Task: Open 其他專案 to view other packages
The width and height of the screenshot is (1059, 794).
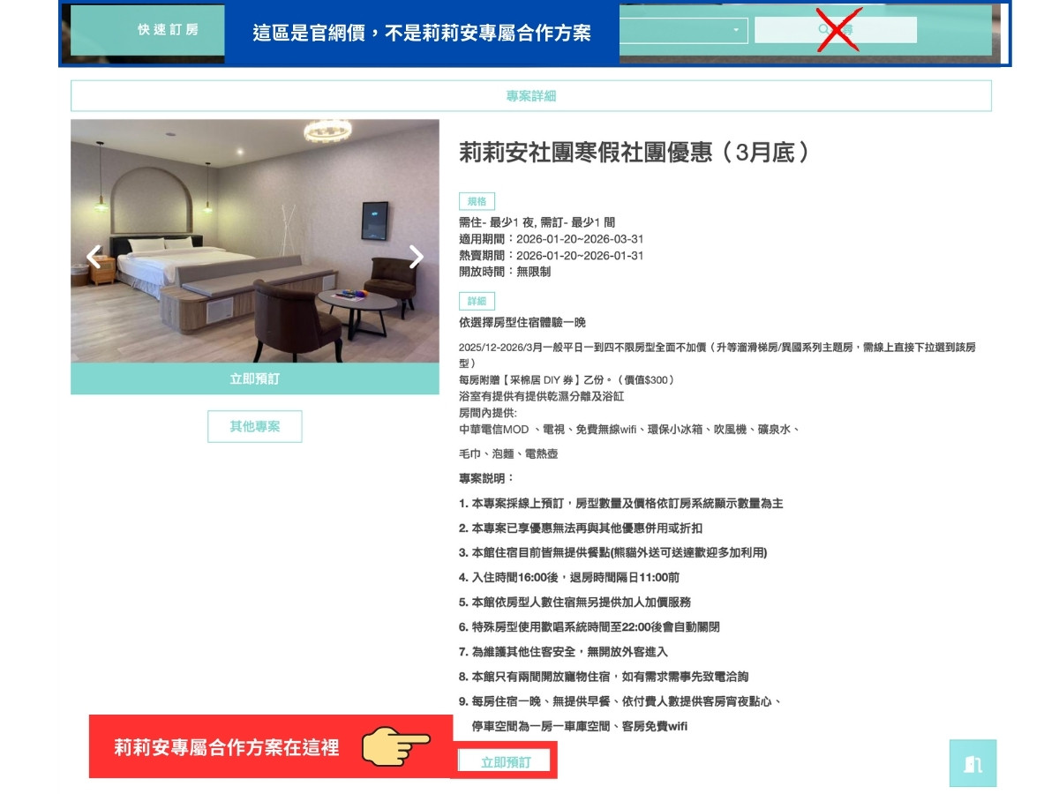Action: [x=255, y=426]
